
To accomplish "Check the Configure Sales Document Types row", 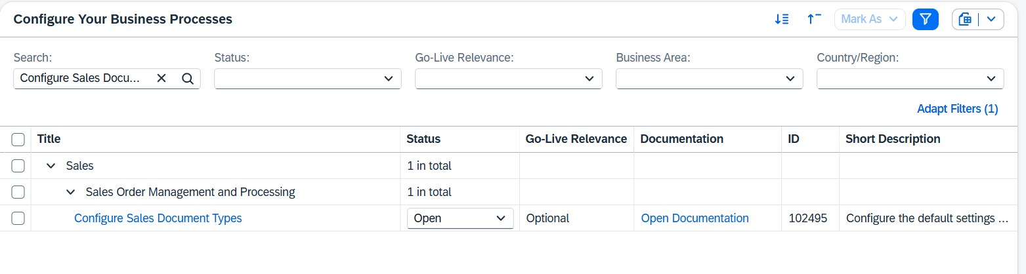I will click(18, 218).
